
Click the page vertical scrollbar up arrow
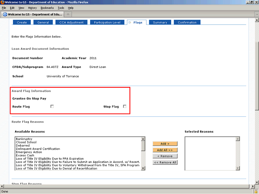tap(257, 20)
